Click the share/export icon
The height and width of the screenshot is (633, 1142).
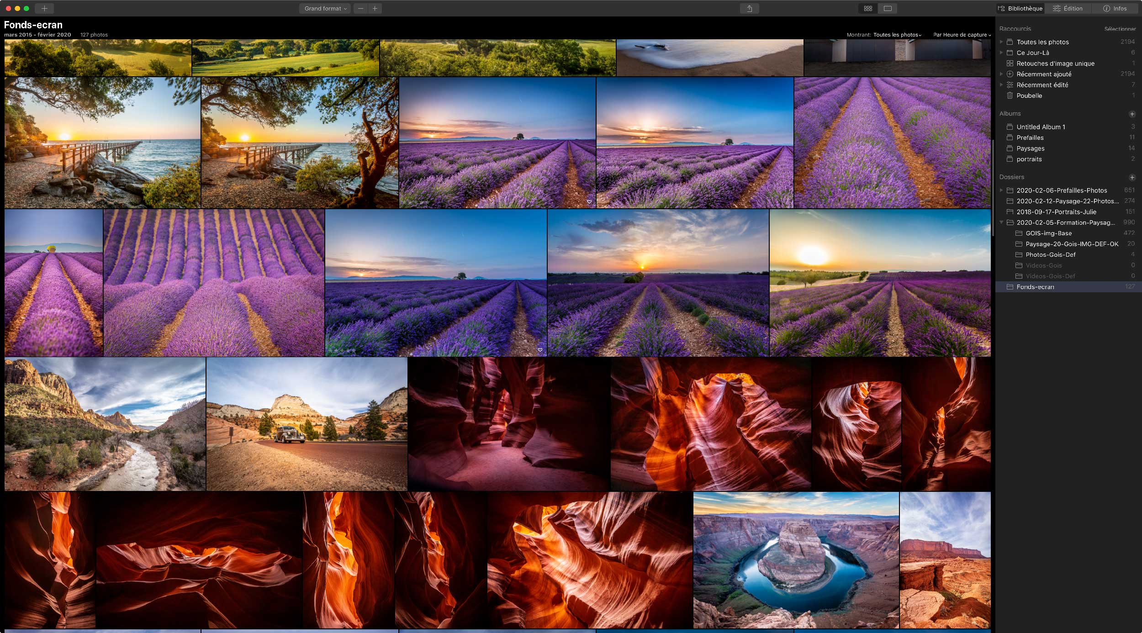(749, 8)
